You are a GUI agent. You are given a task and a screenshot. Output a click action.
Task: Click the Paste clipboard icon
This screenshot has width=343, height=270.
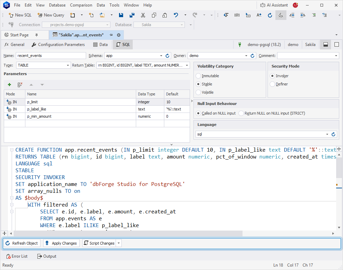[x=165, y=15]
